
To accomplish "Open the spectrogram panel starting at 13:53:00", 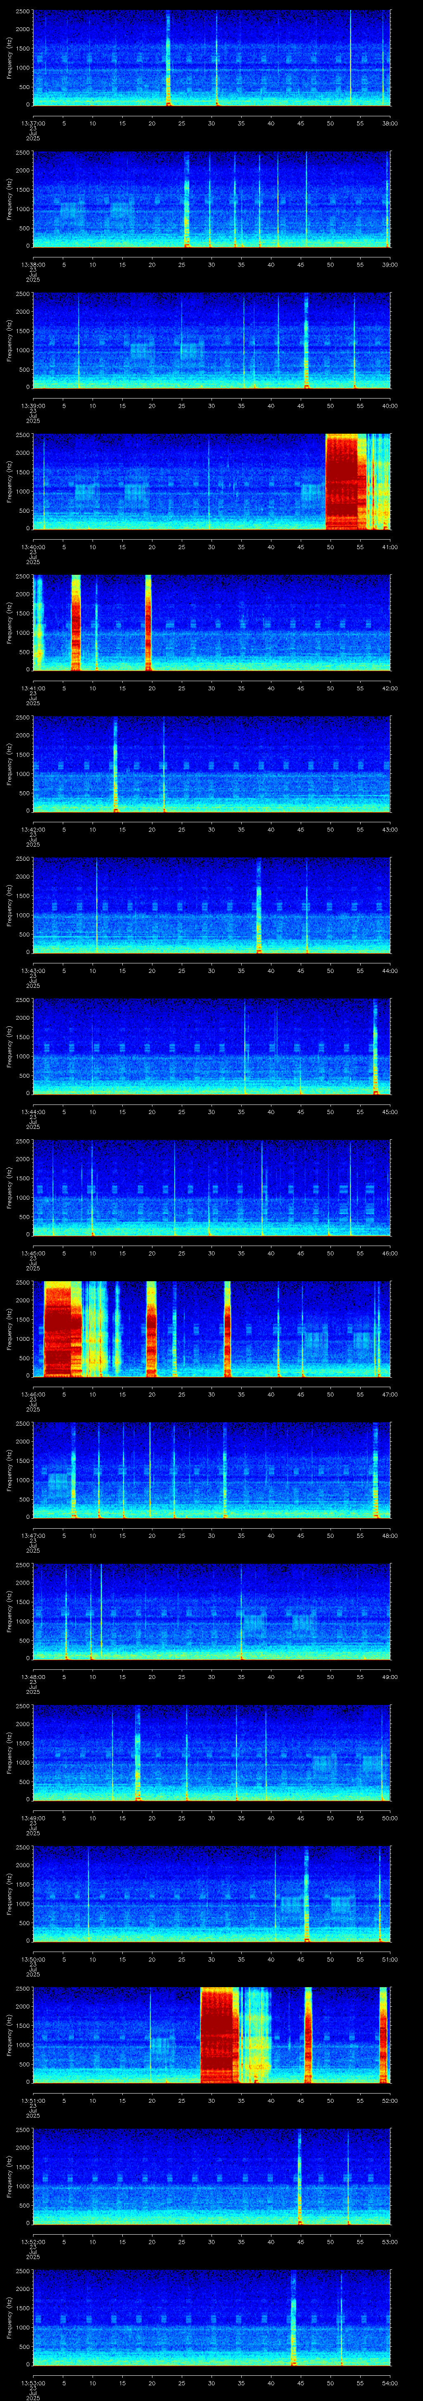I will 211,2317.
